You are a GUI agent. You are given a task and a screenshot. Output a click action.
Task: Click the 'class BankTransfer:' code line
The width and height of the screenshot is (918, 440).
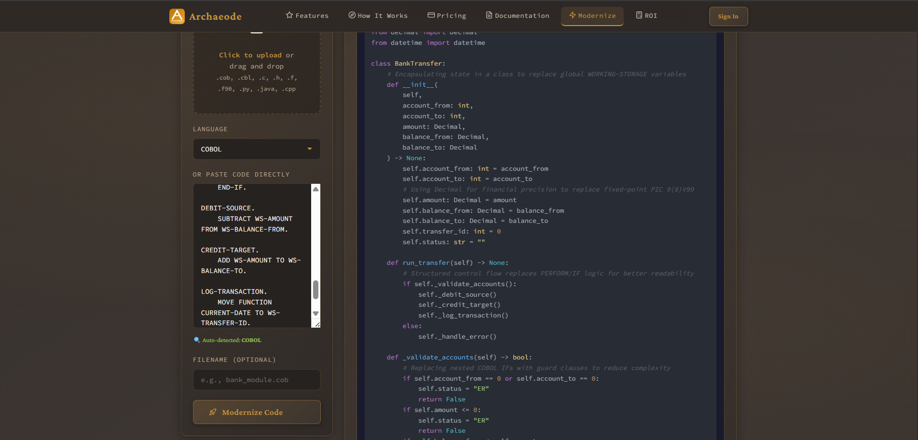point(408,63)
